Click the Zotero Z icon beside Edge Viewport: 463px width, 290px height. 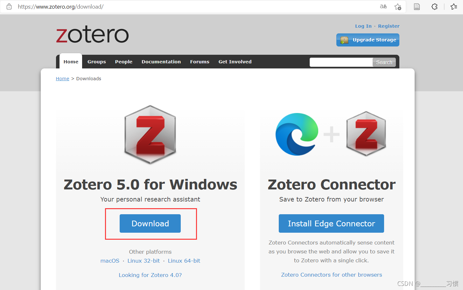(x=366, y=134)
